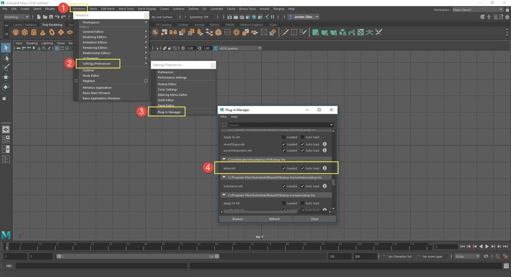Open info for Substance.mll plug-in
This screenshot has height=277, width=511.
[325, 186]
